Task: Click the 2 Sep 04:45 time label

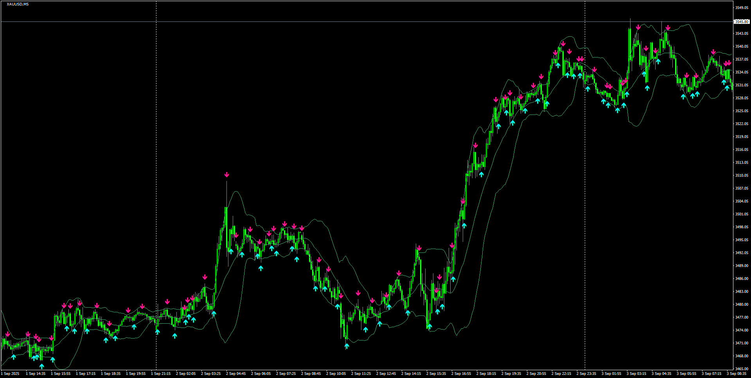Action: click(236, 374)
